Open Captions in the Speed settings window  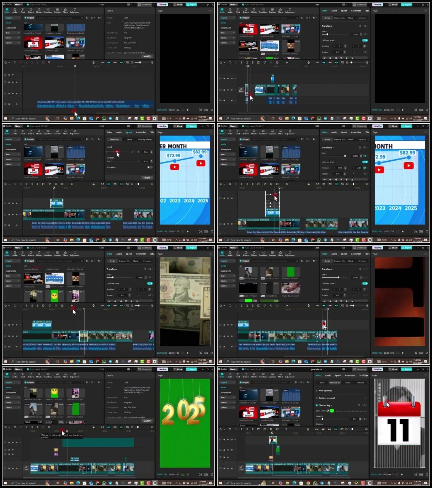57,132
